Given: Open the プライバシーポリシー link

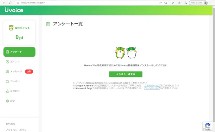Looking at the screenshot, I should coord(17,130).
